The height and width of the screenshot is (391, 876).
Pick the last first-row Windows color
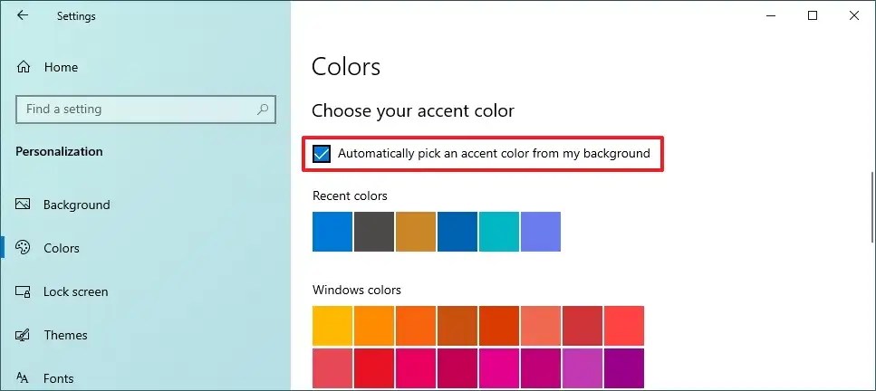[624, 326]
